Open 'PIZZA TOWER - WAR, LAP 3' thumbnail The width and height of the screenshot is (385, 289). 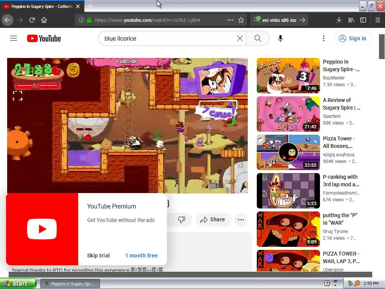pos(288,261)
